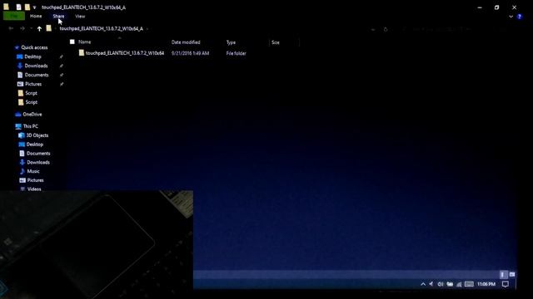The height and width of the screenshot is (299, 533).
Task: Open the first Script folder in sidebar
Action: (32, 93)
